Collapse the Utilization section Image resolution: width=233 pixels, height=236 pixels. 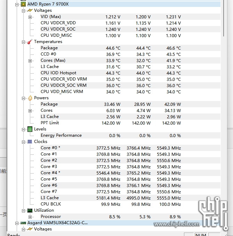(23, 211)
